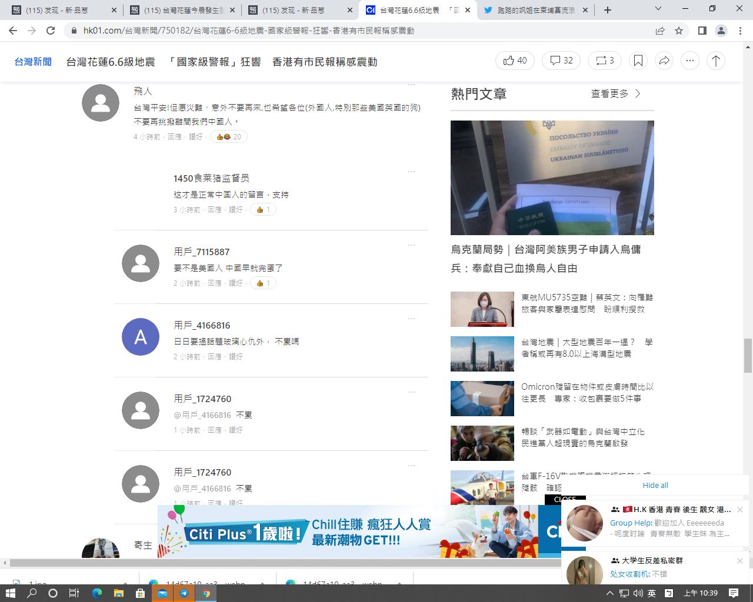Viewport: 753px width, 602px height.
Task: Open the Windows Action Center notification icon
Action: [734, 593]
